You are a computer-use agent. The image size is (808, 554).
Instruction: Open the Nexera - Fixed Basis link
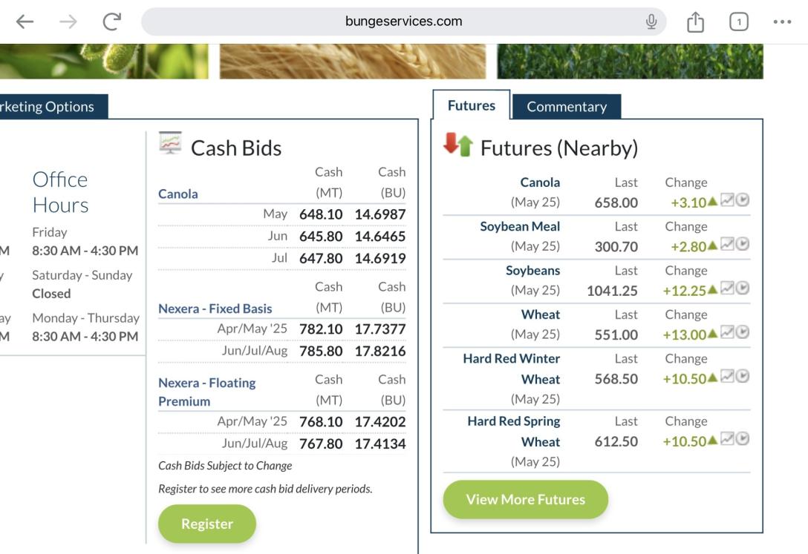215,309
